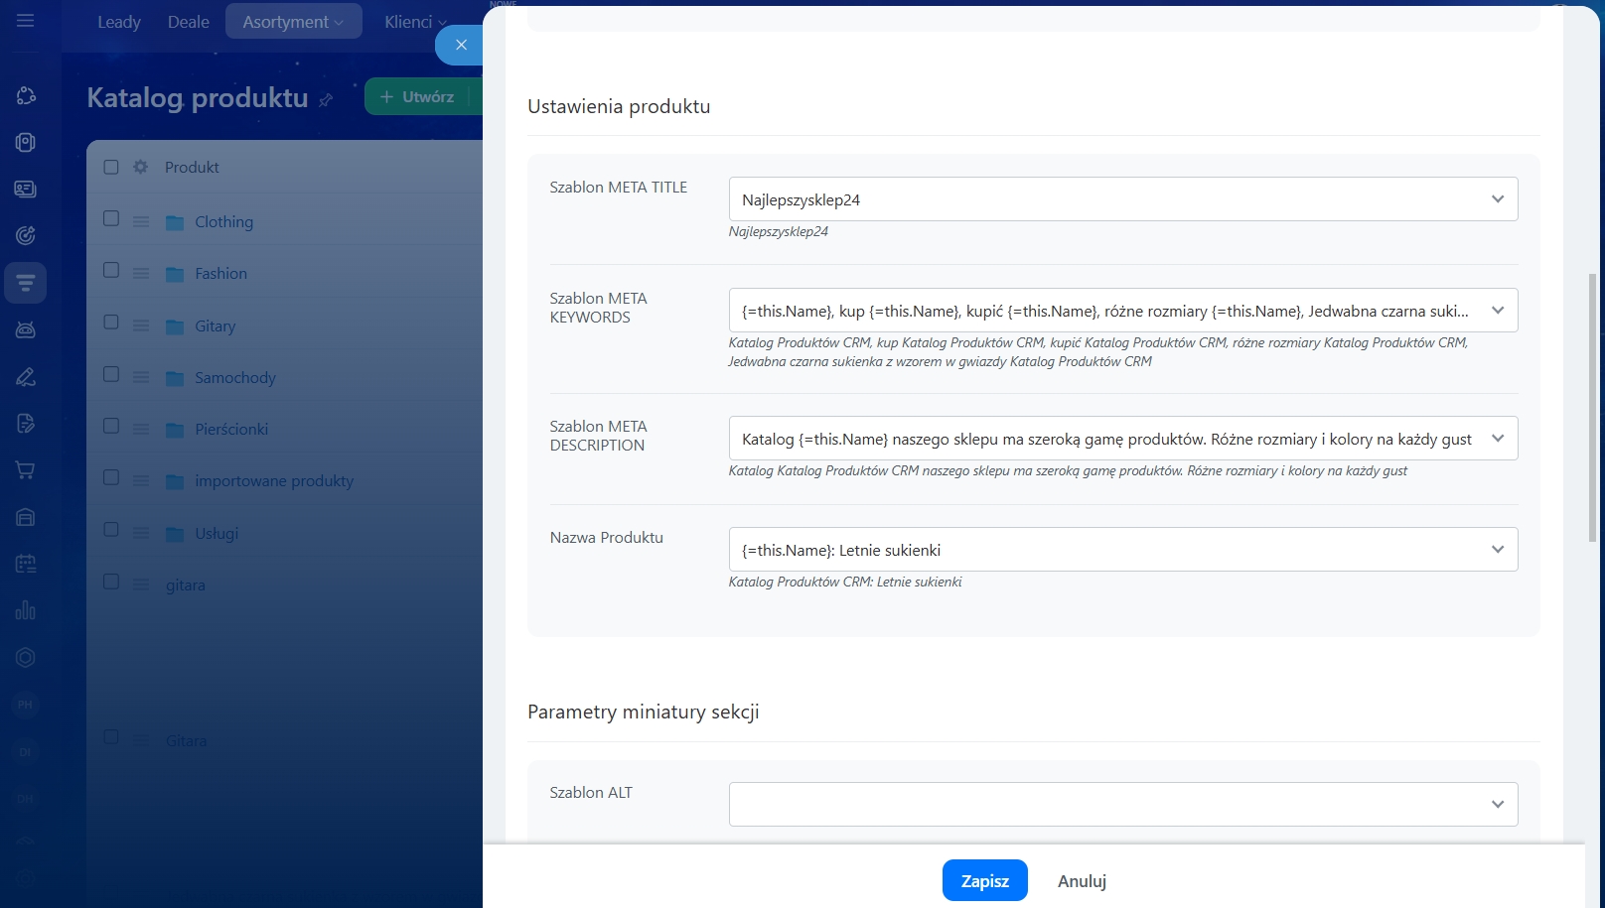Click into the Nazwa Produktu text field
Image resolution: width=1605 pixels, height=908 pixels.
[x=1102, y=550]
